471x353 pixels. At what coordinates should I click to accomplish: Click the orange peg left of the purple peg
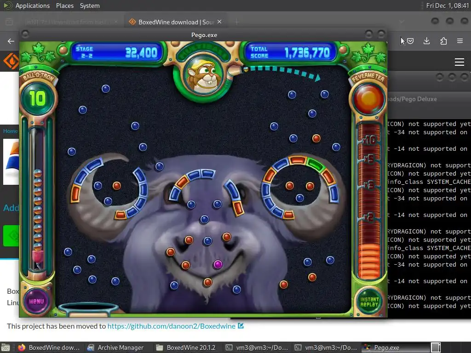(x=186, y=265)
